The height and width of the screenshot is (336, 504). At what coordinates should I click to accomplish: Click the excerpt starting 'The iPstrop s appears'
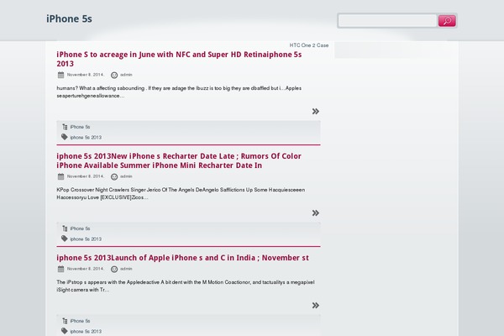(x=186, y=286)
